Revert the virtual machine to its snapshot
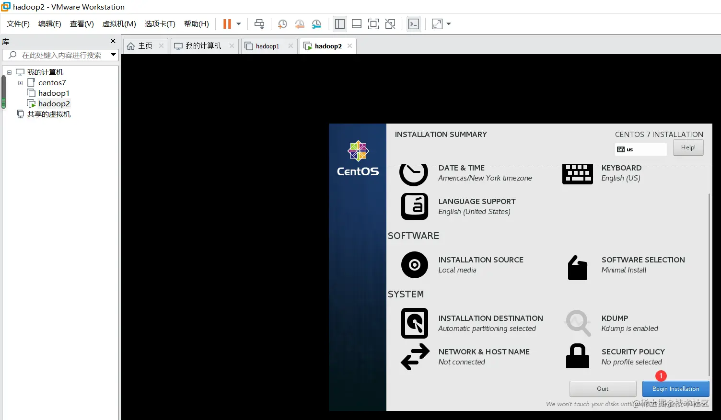The height and width of the screenshot is (420, 721). click(x=300, y=24)
